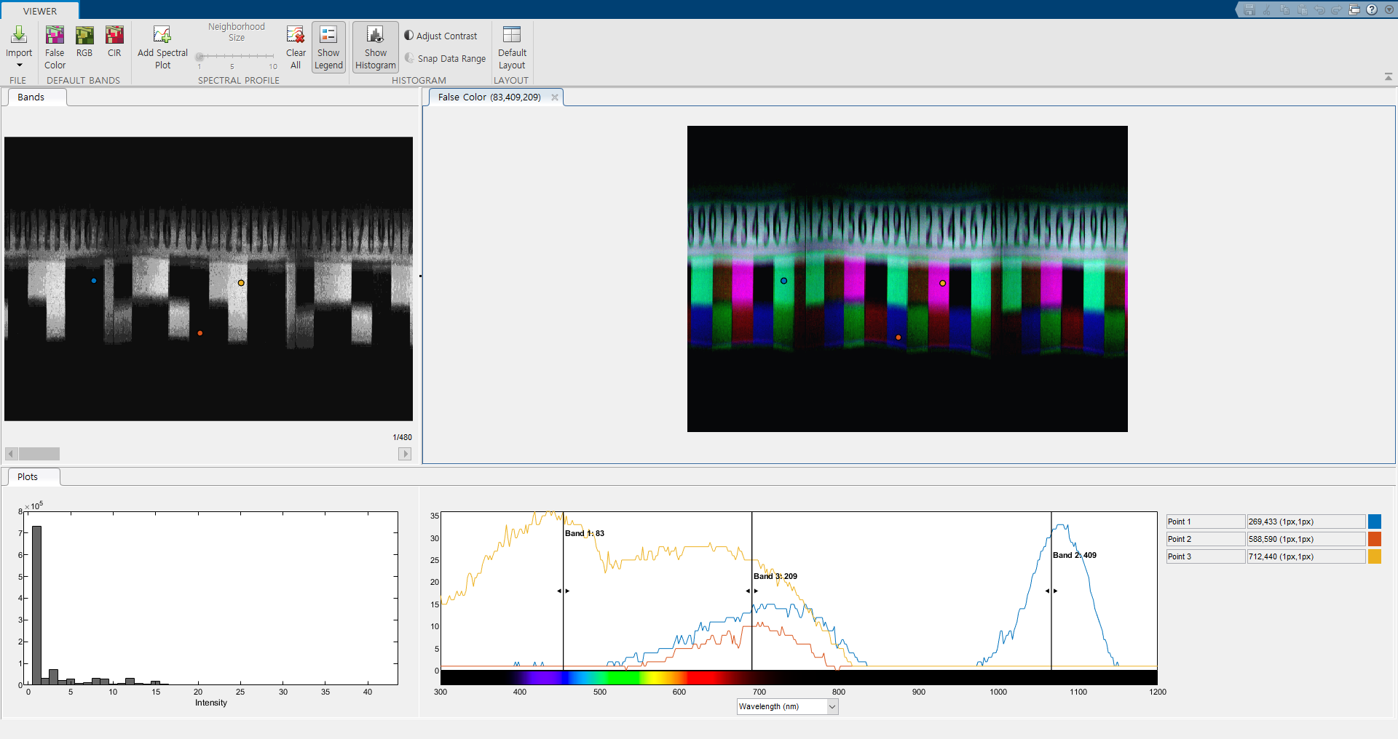
Task: Click the Default Layout icon
Action: tap(511, 46)
